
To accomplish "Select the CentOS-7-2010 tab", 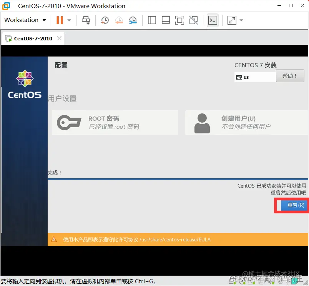I will click(x=33, y=38).
